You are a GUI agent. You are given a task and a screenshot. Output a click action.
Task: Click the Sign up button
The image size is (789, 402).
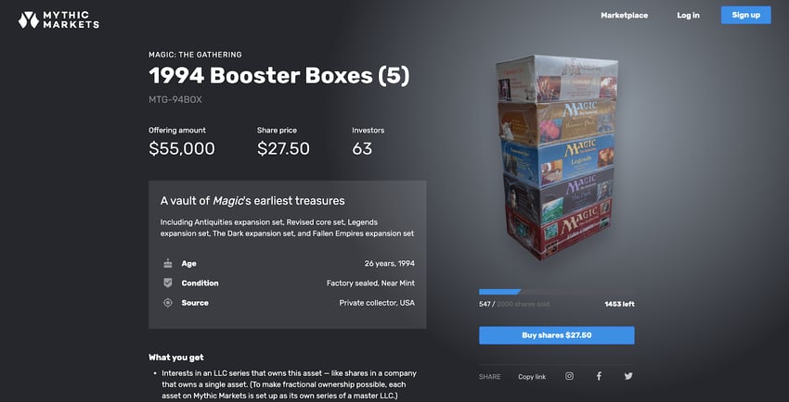coord(745,15)
